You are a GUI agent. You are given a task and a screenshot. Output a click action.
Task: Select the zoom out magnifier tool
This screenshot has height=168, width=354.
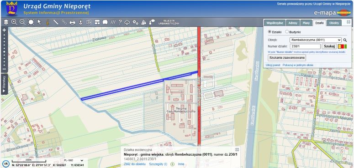[x=22, y=22]
